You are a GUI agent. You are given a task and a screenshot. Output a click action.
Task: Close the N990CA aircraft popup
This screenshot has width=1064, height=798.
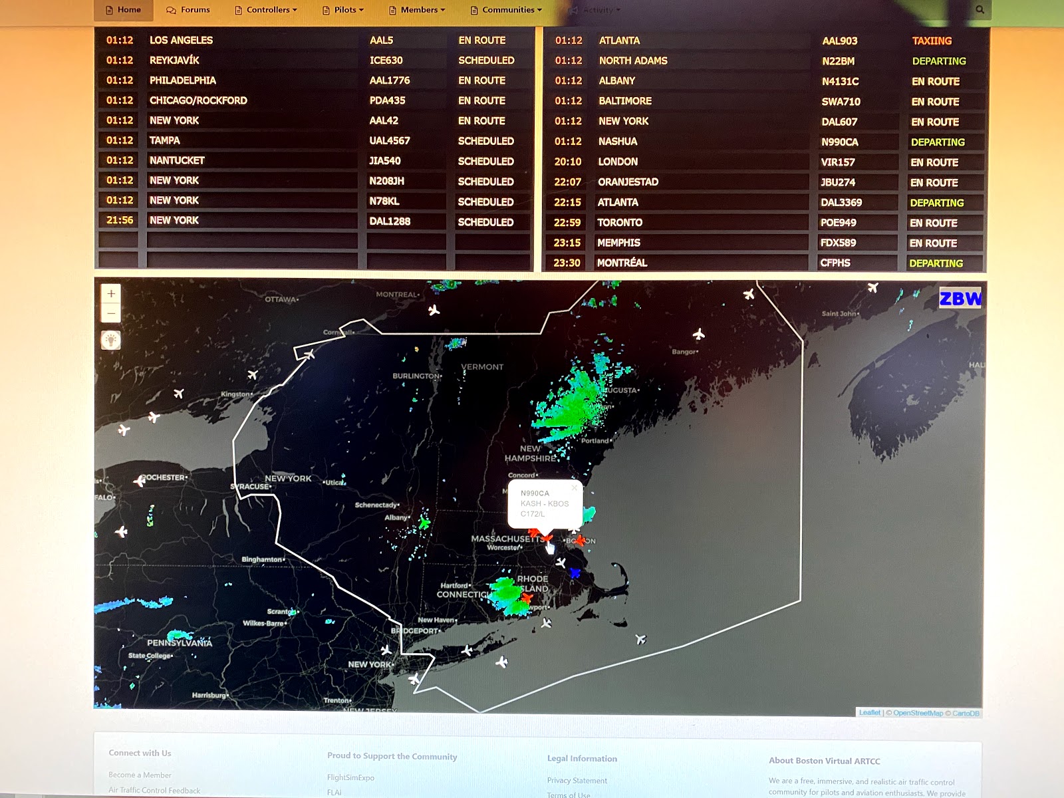[575, 487]
